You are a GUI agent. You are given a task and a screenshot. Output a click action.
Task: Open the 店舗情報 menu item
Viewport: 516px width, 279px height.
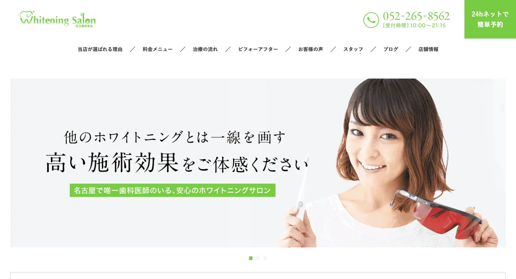point(428,49)
